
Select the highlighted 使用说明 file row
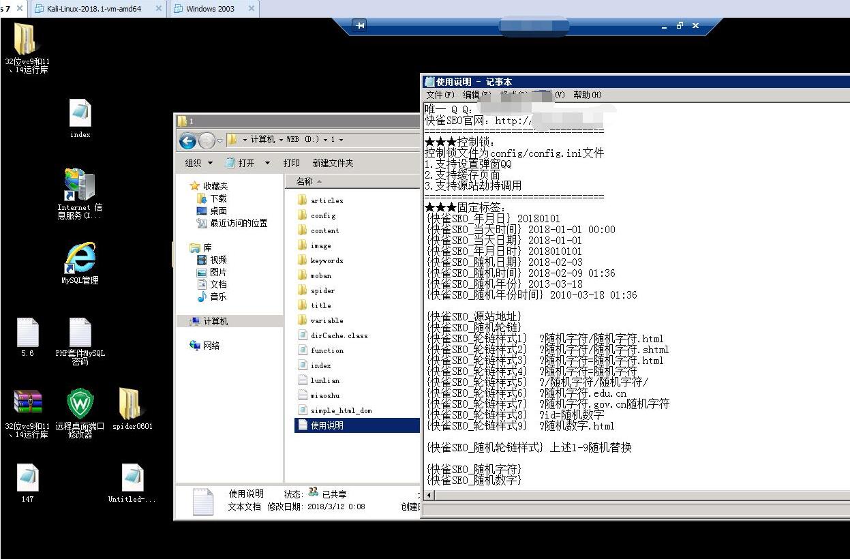coord(357,425)
